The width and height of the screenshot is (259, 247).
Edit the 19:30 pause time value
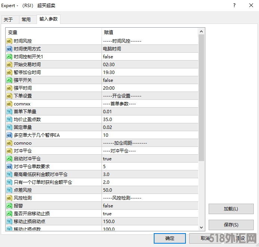150,72
